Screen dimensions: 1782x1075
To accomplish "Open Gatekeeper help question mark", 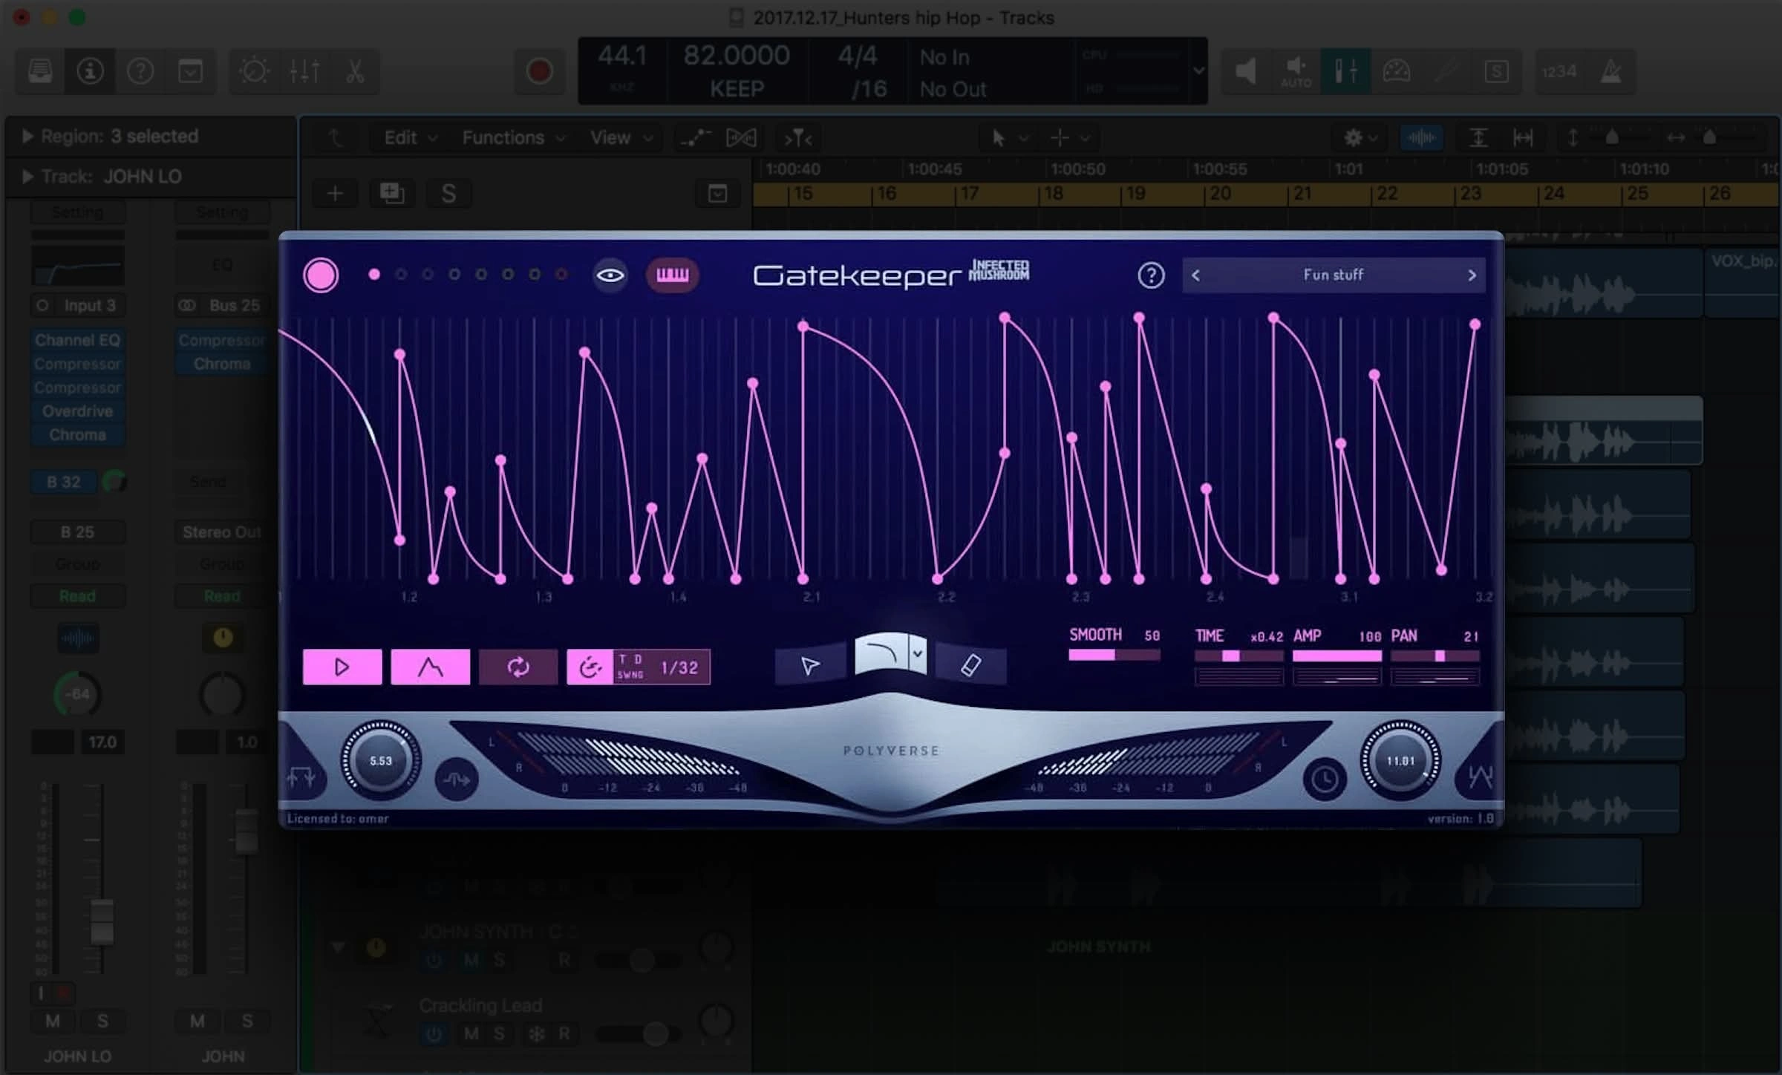I will click(1151, 275).
